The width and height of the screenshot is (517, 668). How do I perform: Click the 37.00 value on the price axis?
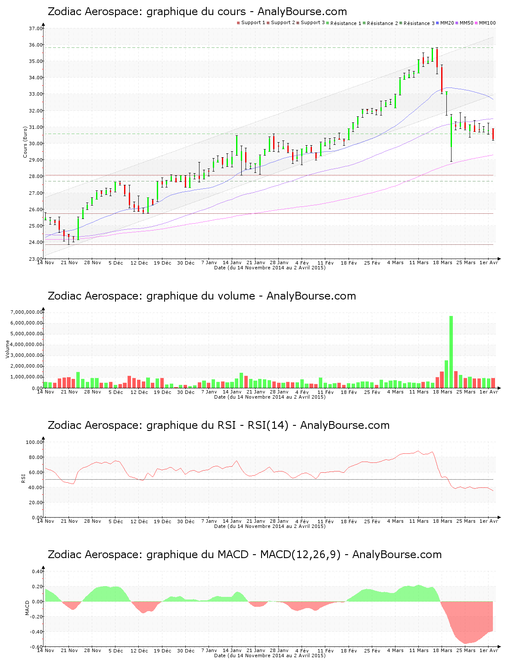click(x=35, y=28)
